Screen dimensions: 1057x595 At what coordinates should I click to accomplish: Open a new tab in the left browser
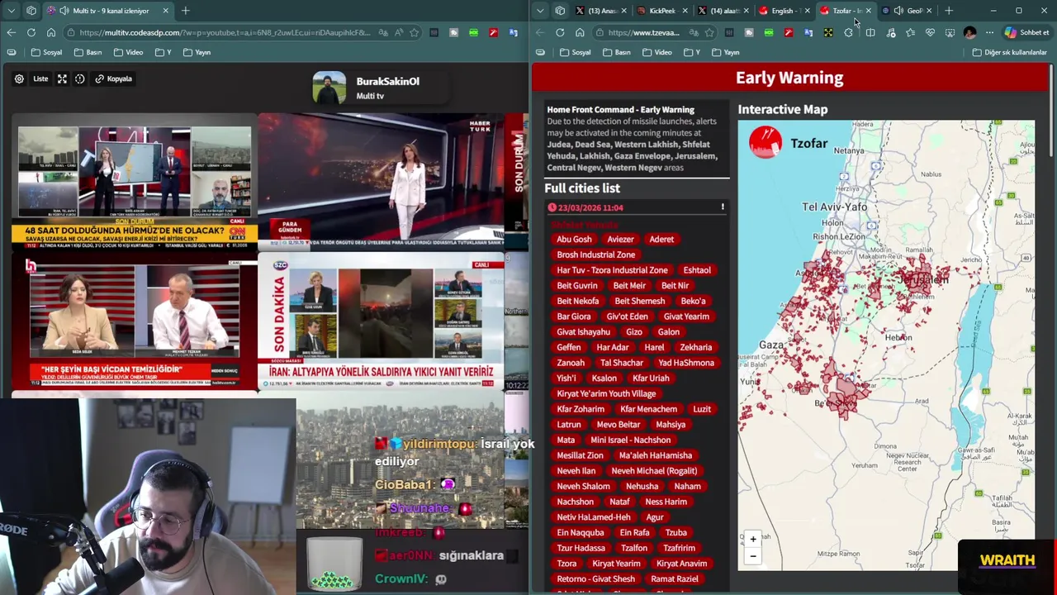(185, 11)
